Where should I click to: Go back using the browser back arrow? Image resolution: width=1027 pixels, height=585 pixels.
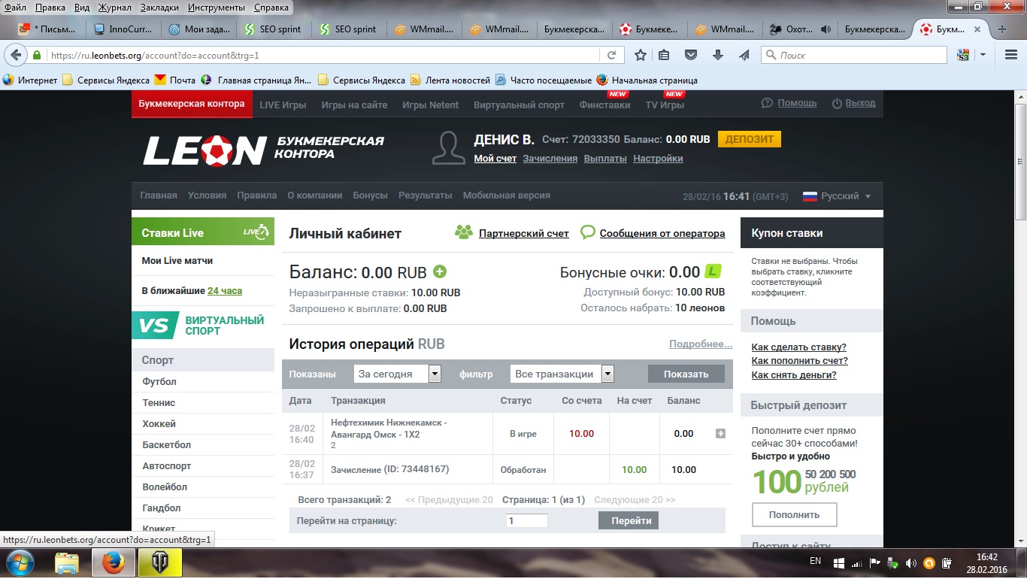pyautogui.click(x=15, y=55)
